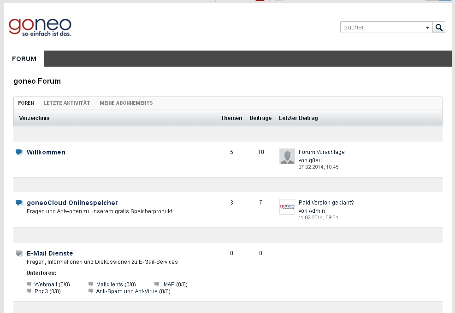Click goneoCloud's Themen count 3
This screenshot has height=313, width=455.
pyautogui.click(x=231, y=203)
